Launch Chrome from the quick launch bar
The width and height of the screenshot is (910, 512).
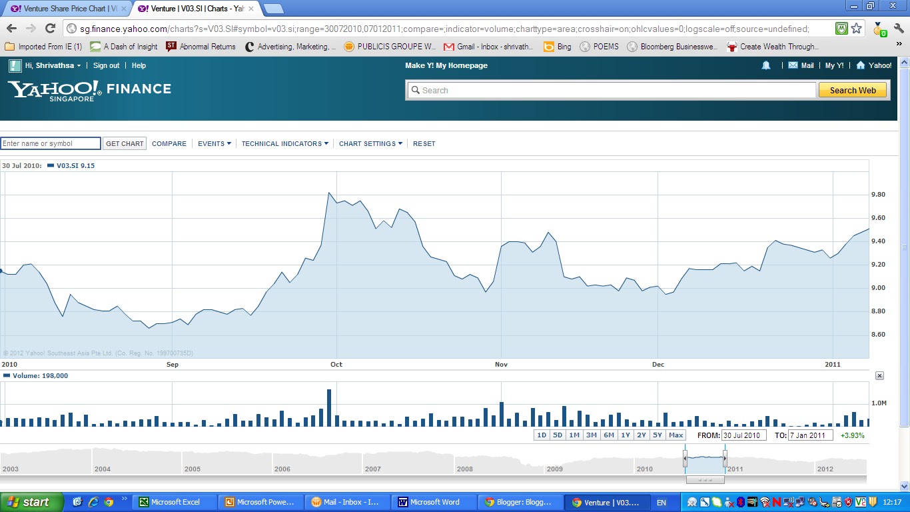point(109,502)
